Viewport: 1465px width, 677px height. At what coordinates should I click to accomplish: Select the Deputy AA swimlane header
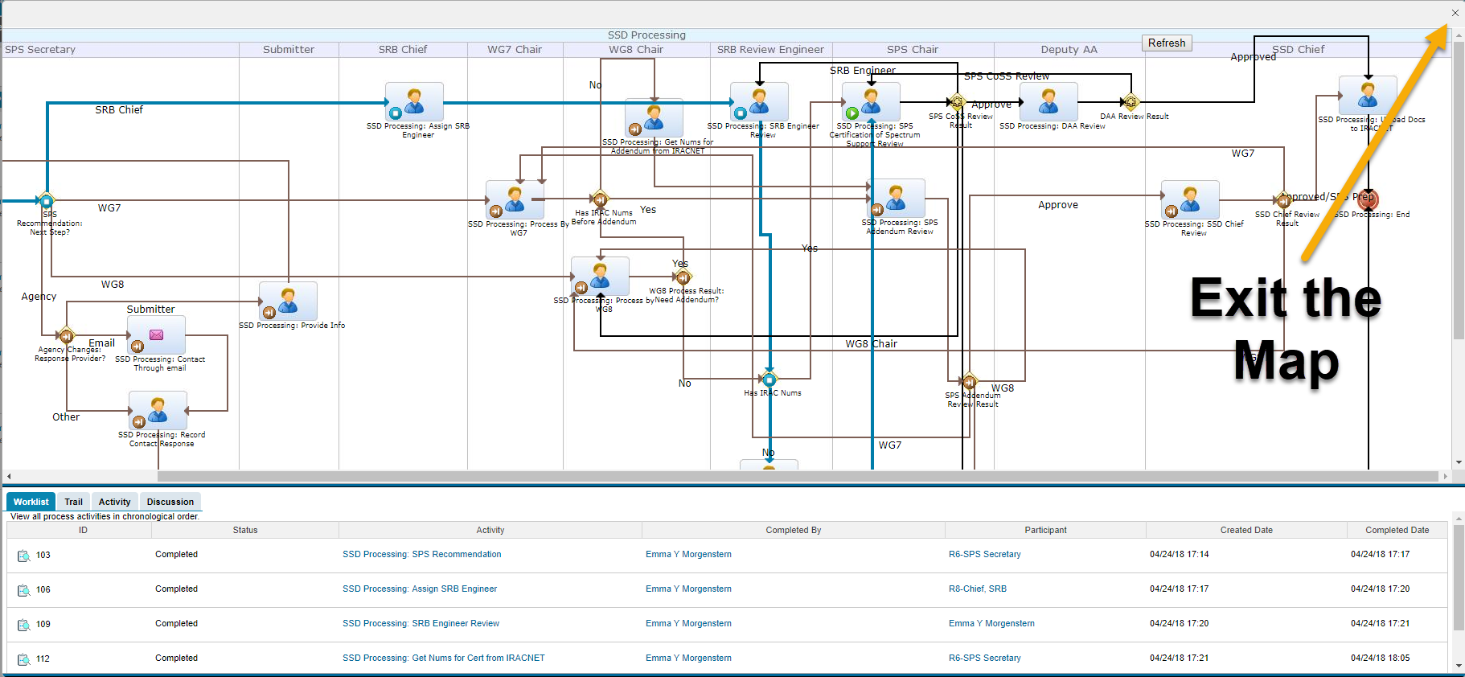point(1069,50)
